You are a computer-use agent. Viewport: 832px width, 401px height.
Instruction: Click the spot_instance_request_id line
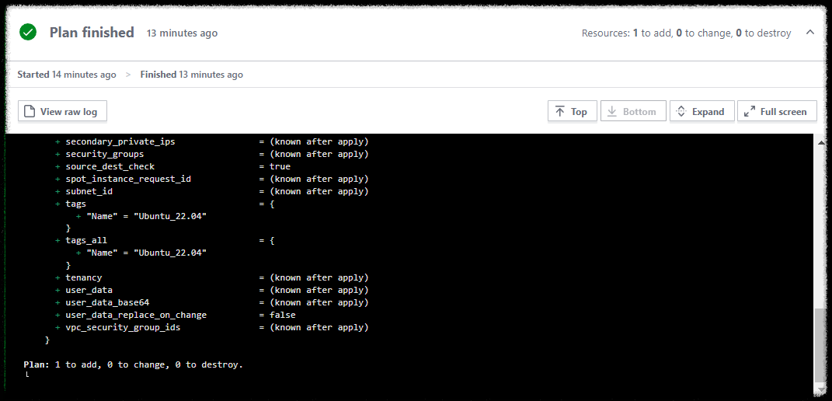click(212, 179)
